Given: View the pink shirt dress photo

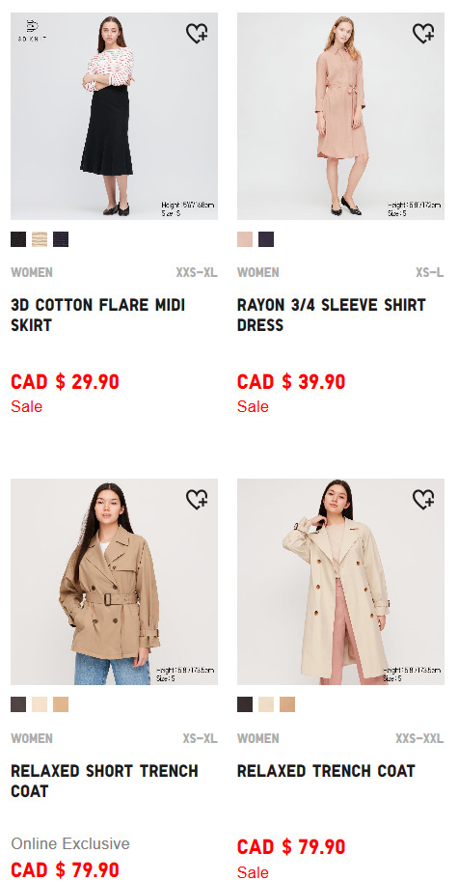Looking at the screenshot, I should point(340,117).
